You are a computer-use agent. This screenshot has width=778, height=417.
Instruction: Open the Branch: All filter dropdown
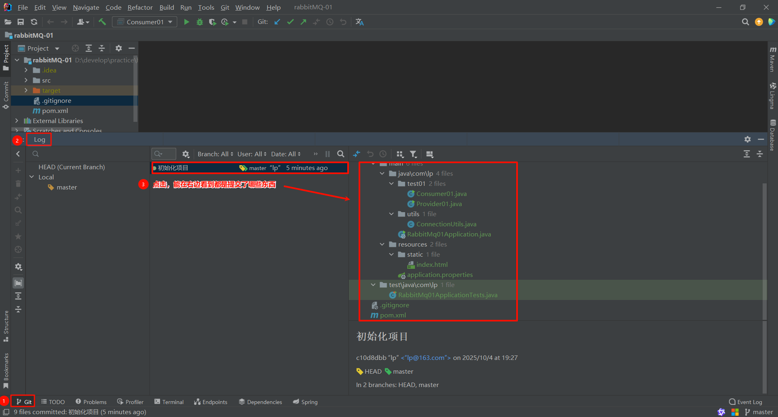point(215,154)
